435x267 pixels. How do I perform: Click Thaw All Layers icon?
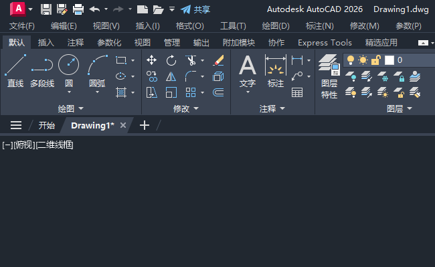(383, 92)
